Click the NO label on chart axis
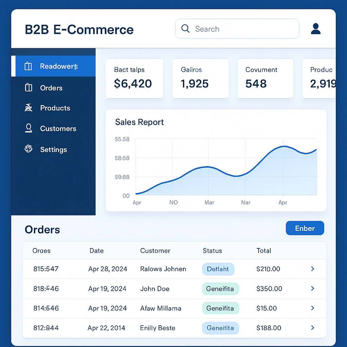The width and height of the screenshot is (347, 347). pyautogui.click(x=173, y=202)
